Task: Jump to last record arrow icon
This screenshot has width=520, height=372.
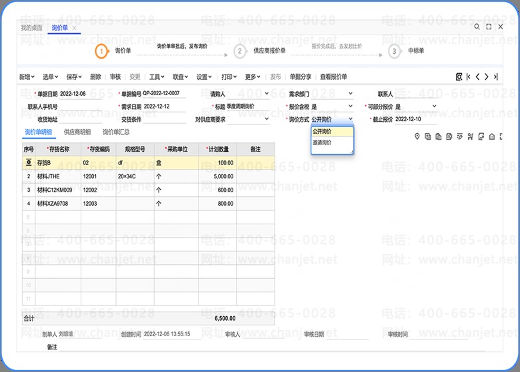Action: [495, 77]
